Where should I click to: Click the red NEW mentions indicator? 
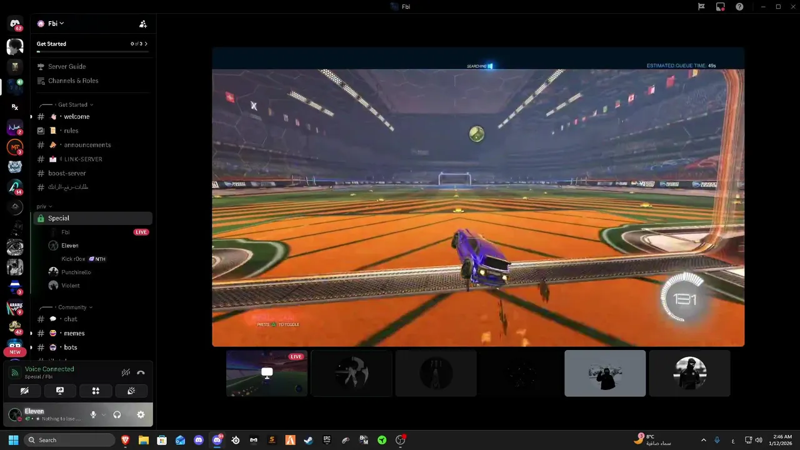coord(15,352)
